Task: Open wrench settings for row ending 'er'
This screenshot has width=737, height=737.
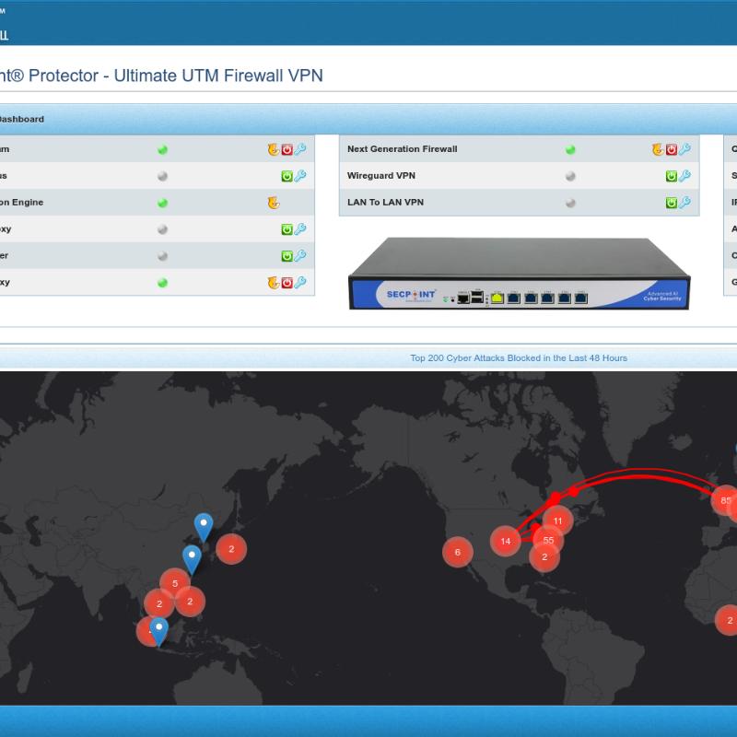Action: point(300,256)
